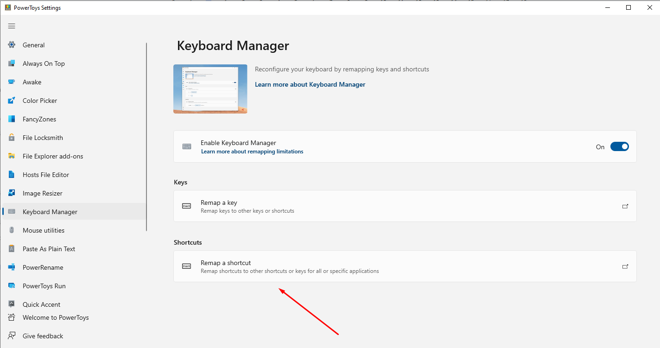Open General settings gear icon

pos(12,45)
